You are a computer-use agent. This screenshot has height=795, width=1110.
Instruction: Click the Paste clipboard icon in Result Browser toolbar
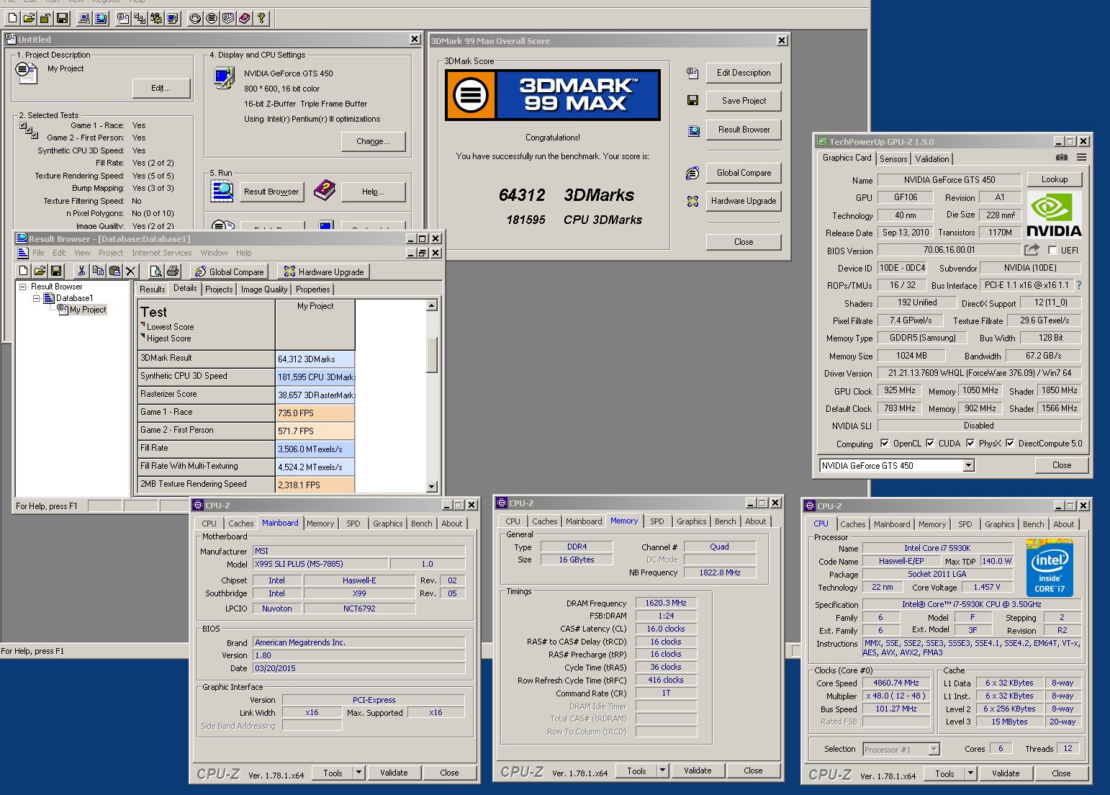114,271
